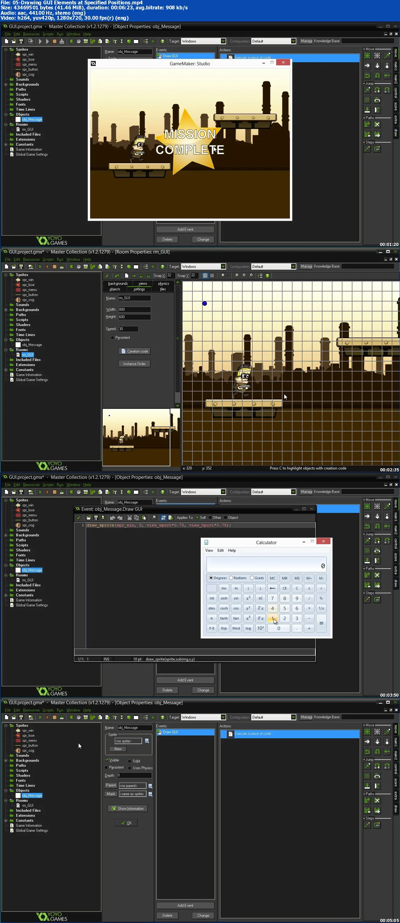Click the room Speed field showing 30

point(128,329)
